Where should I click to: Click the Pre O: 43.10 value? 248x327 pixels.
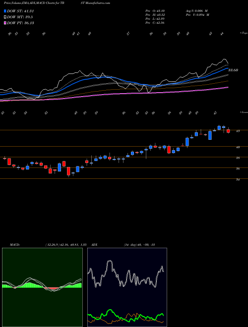click(155, 11)
